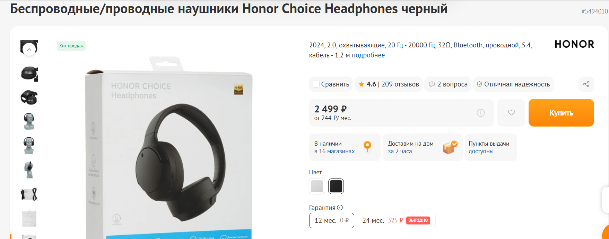Viewport: 609px width, 239px height.
Task: Select 12 мес. warranty option
Action: (331, 220)
